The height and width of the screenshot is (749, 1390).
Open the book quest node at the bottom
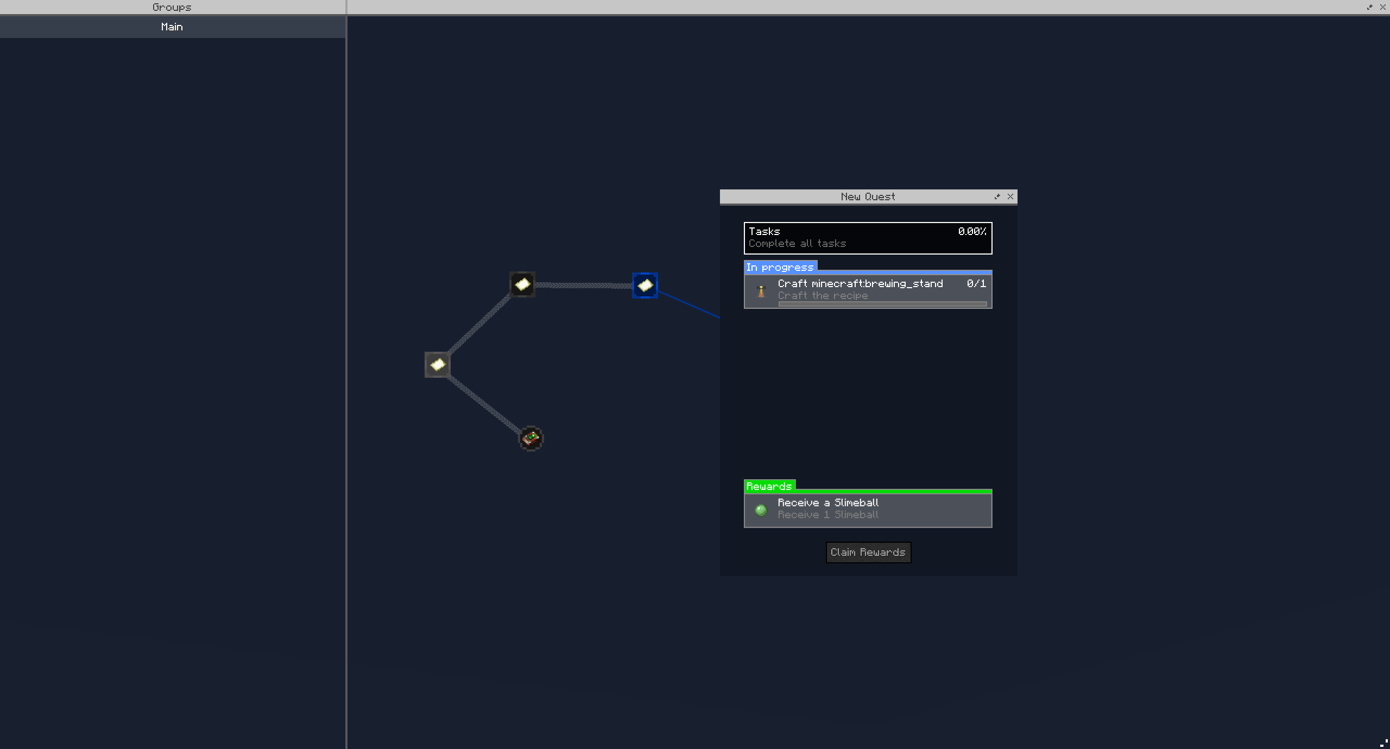[530, 439]
